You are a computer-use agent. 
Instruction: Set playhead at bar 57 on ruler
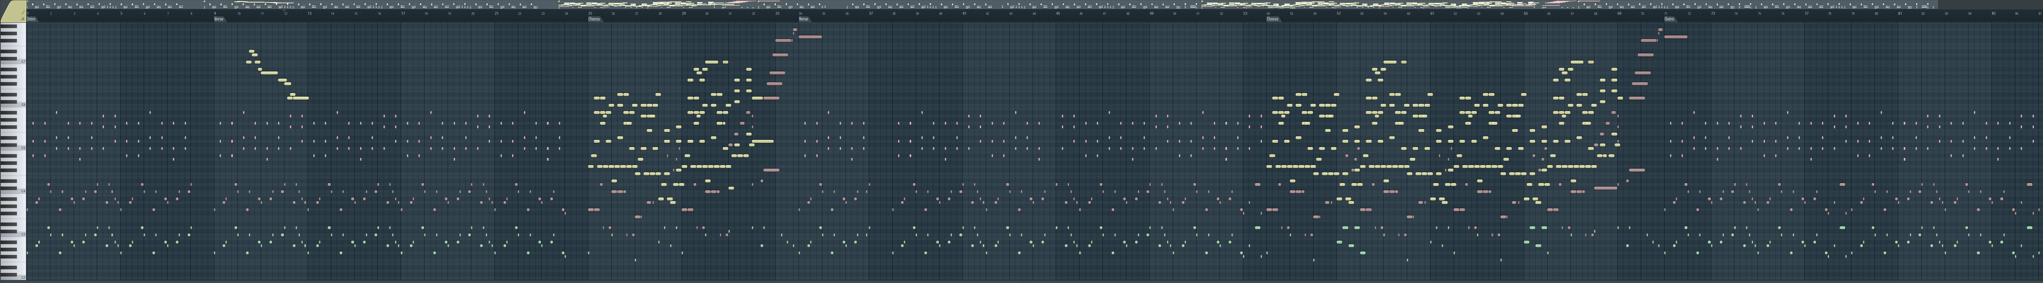point(1339,13)
